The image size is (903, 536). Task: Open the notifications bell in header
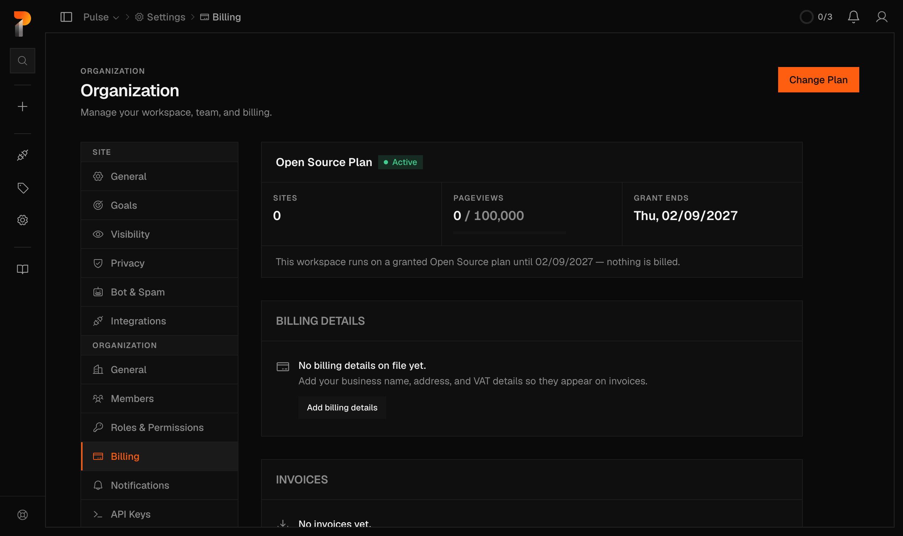pos(854,17)
